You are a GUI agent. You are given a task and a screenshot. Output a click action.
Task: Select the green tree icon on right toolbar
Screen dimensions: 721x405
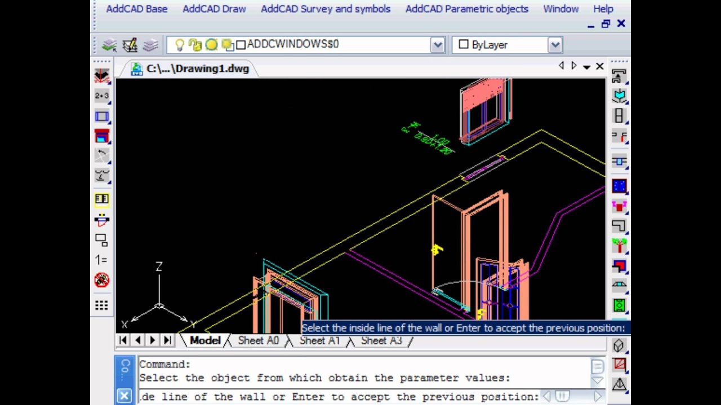tap(619, 246)
